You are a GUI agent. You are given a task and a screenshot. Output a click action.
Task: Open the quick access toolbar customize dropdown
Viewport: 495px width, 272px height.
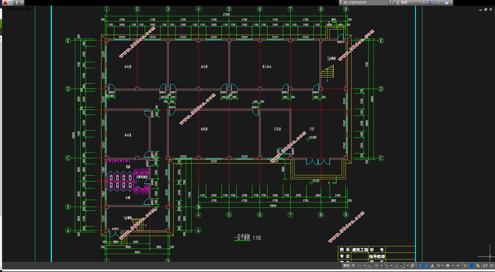point(22,3)
